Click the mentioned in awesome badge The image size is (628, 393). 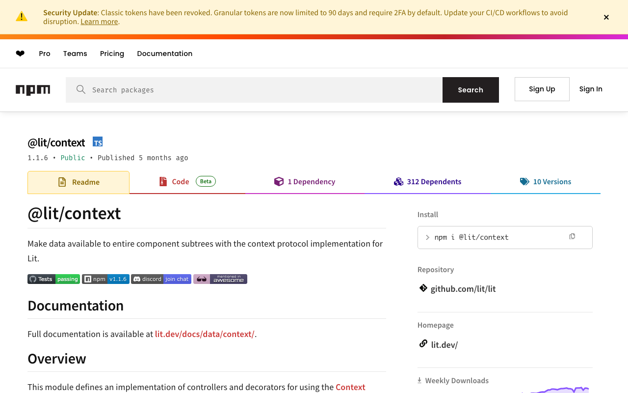pos(220,279)
